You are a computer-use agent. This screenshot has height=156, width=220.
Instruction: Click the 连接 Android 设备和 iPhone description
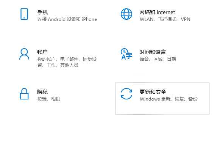[67, 19]
